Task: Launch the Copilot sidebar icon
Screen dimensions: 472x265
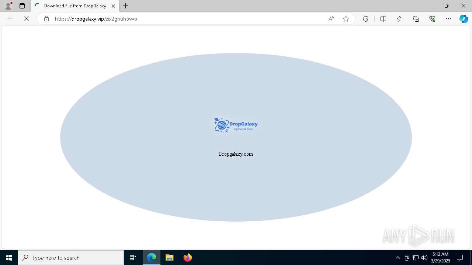Action: click(464, 19)
